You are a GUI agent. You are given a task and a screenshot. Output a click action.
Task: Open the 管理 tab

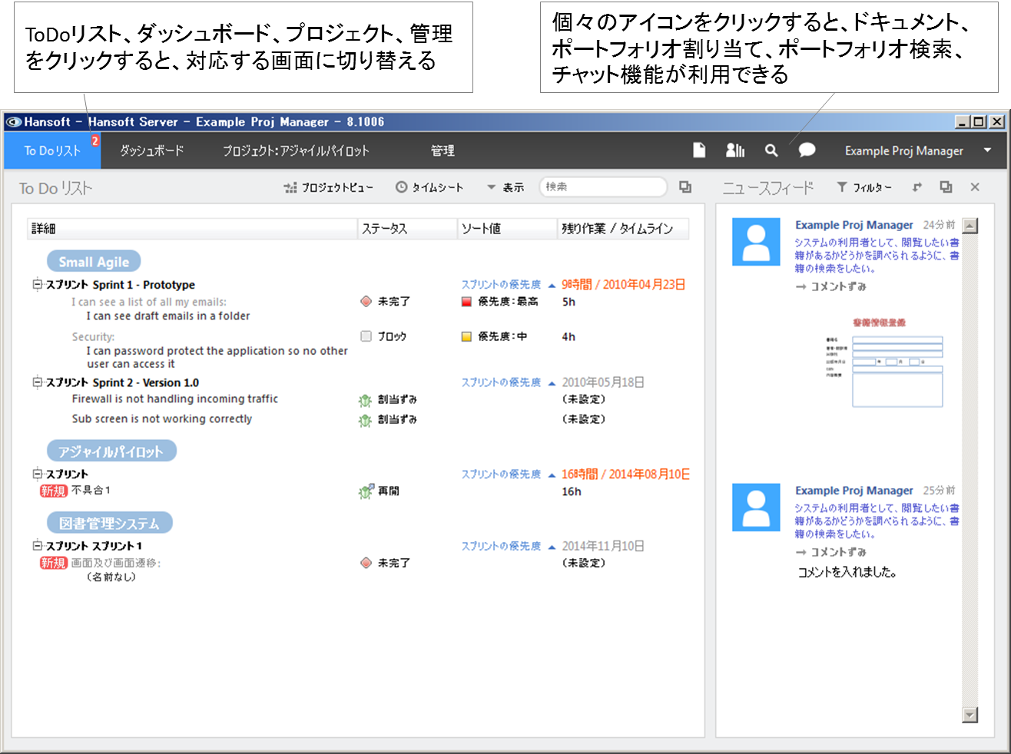click(x=443, y=150)
